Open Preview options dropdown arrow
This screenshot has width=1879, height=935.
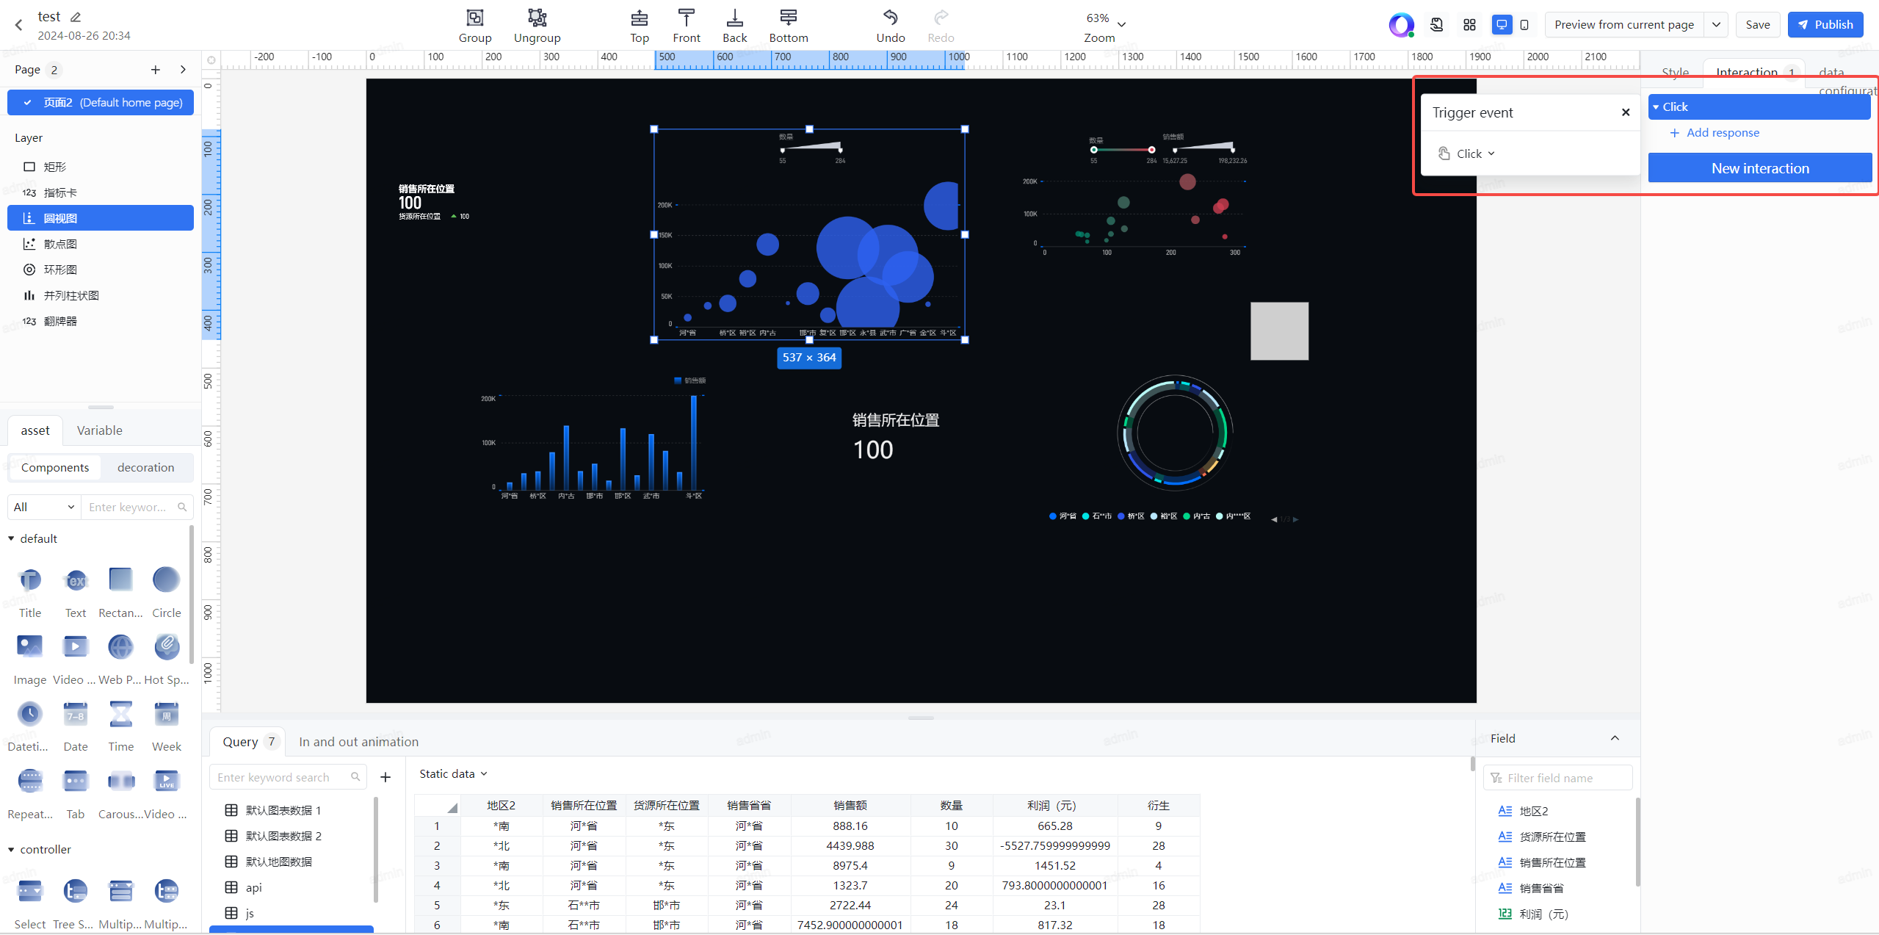tap(1716, 25)
